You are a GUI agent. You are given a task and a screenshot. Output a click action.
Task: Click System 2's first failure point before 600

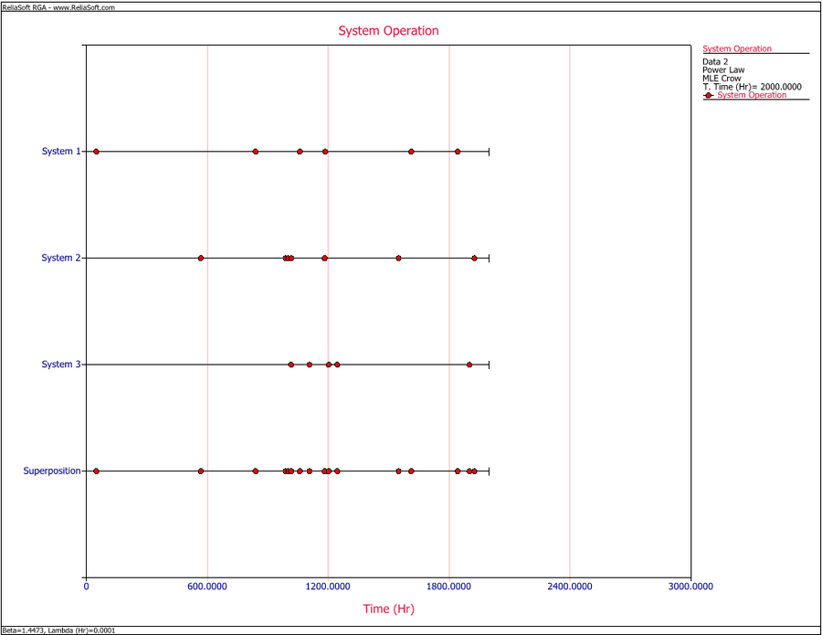pos(201,258)
